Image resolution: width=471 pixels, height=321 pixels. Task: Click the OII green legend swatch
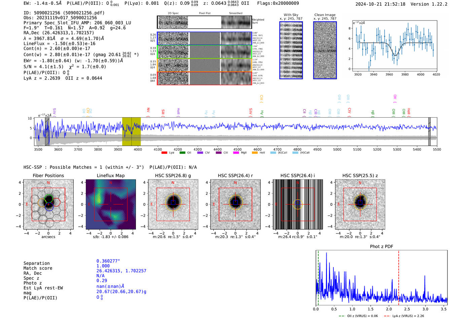pos(182,153)
